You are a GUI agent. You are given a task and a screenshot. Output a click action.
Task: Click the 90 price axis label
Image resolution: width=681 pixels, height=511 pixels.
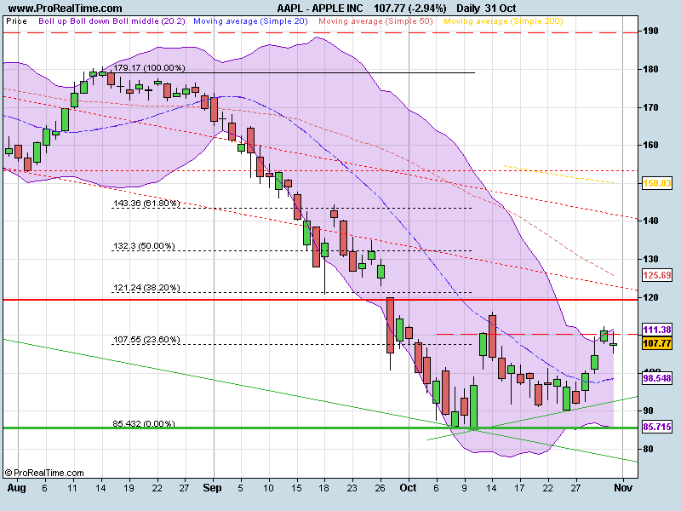coord(648,411)
